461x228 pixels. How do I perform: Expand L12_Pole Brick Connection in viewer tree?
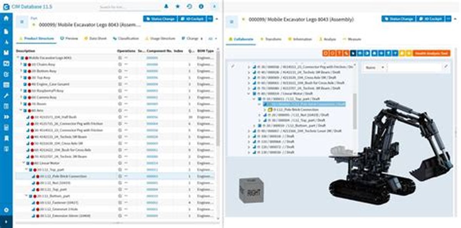(265, 110)
